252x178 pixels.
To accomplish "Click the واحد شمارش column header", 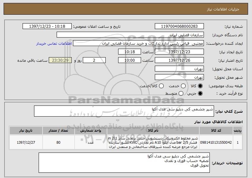I will click(x=91, y=130).
